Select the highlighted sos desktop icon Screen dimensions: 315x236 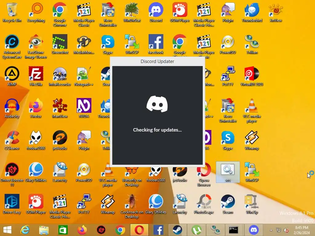pyautogui.click(x=228, y=172)
